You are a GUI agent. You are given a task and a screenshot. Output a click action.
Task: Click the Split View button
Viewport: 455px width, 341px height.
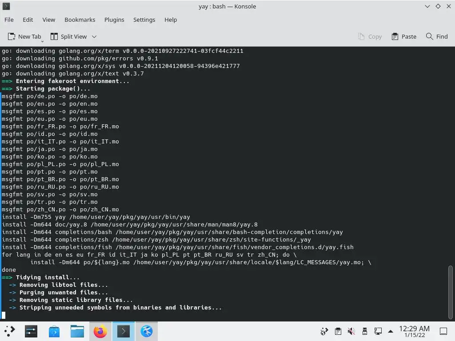pyautogui.click(x=69, y=36)
